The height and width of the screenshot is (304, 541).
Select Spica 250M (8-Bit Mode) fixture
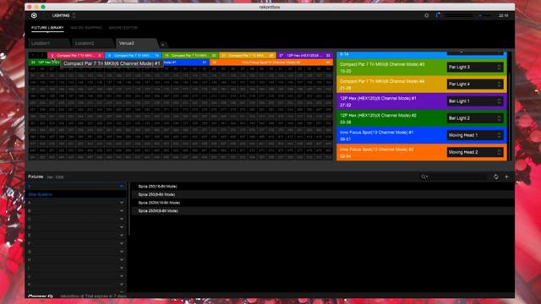[x=323, y=210]
